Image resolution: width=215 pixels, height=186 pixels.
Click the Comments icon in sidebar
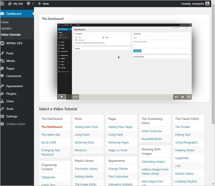pos(3,76)
